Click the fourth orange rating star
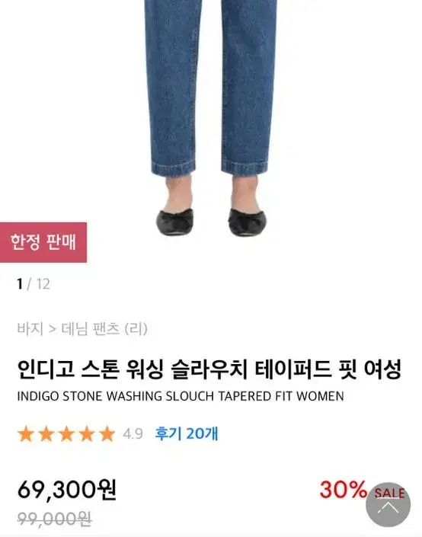Viewport: 422px width, 537px height. pyautogui.click(x=87, y=434)
